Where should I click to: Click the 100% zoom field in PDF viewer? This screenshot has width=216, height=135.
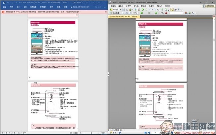pyautogui.click(x=135, y=13)
